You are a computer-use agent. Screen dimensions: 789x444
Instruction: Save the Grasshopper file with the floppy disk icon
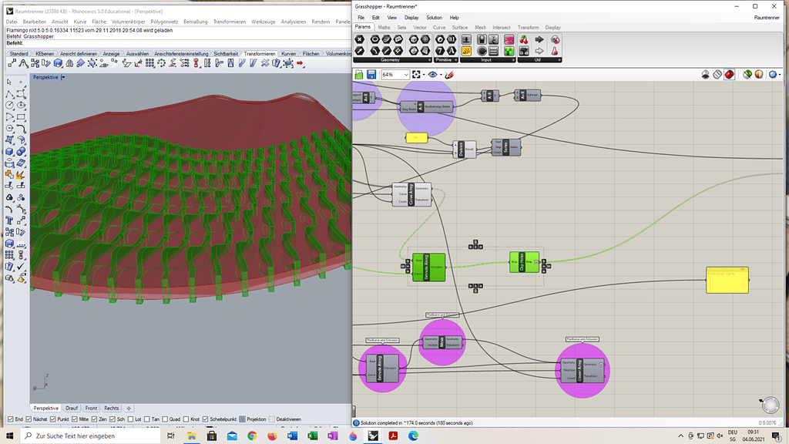[x=371, y=75]
